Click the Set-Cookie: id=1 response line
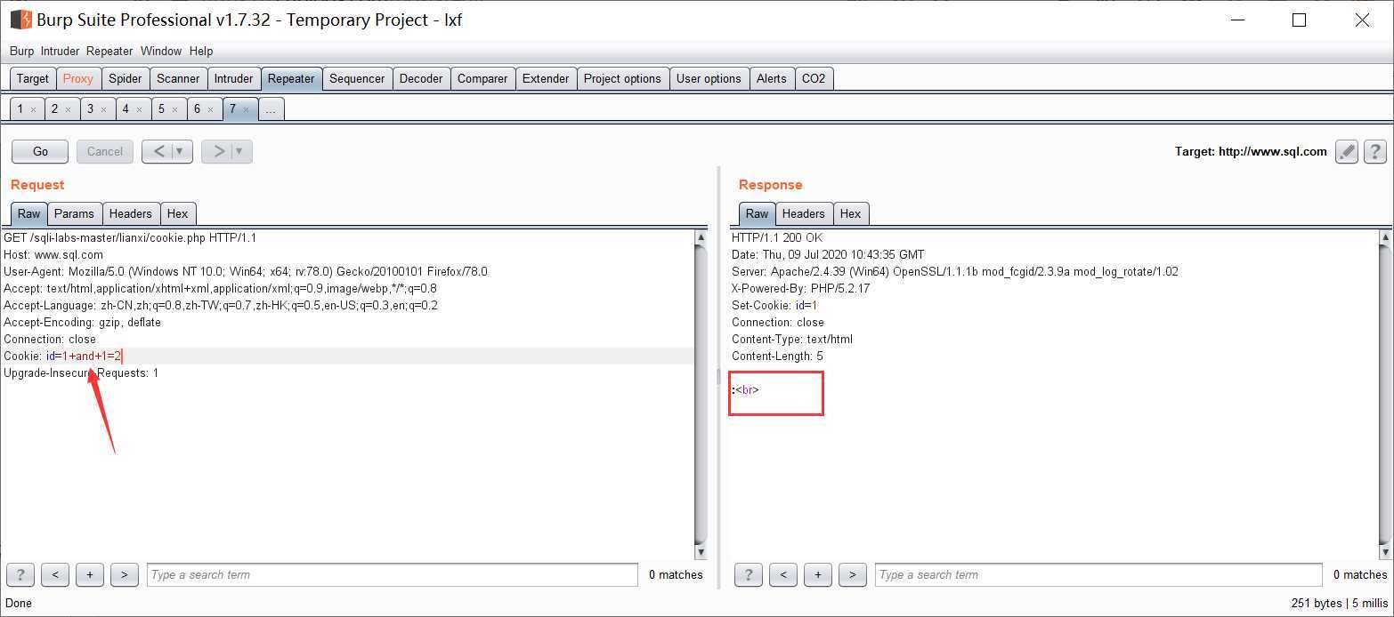This screenshot has width=1394, height=617. click(774, 305)
